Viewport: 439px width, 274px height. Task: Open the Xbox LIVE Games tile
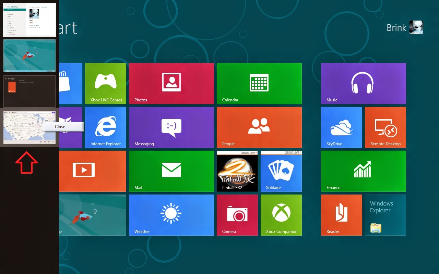pyautogui.click(x=106, y=84)
